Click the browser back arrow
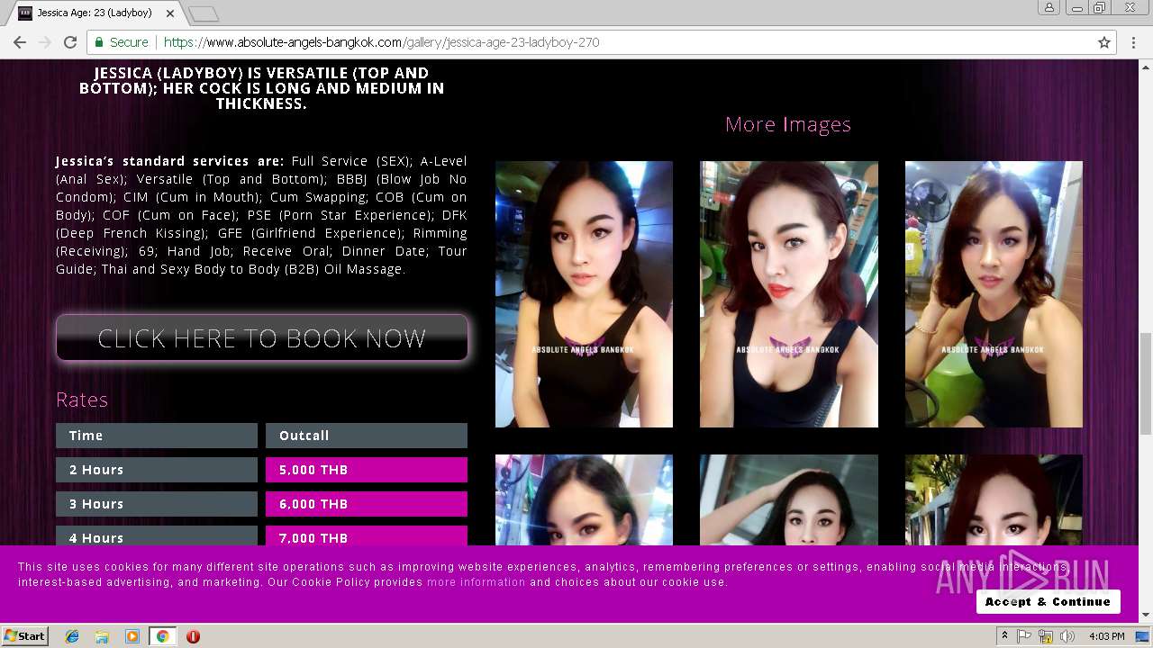This screenshot has width=1153, height=648. coord(20,42)
